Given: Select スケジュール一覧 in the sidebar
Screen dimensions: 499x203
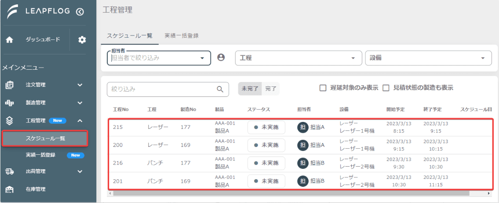Looking at the screenshot, I should click(44, 138).
